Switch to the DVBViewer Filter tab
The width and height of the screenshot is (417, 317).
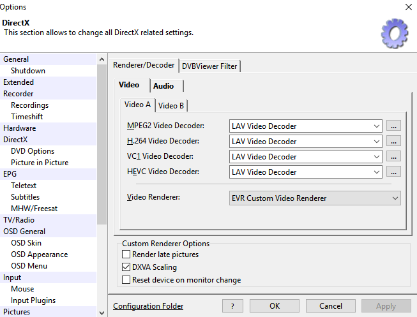tap(209, 65)
